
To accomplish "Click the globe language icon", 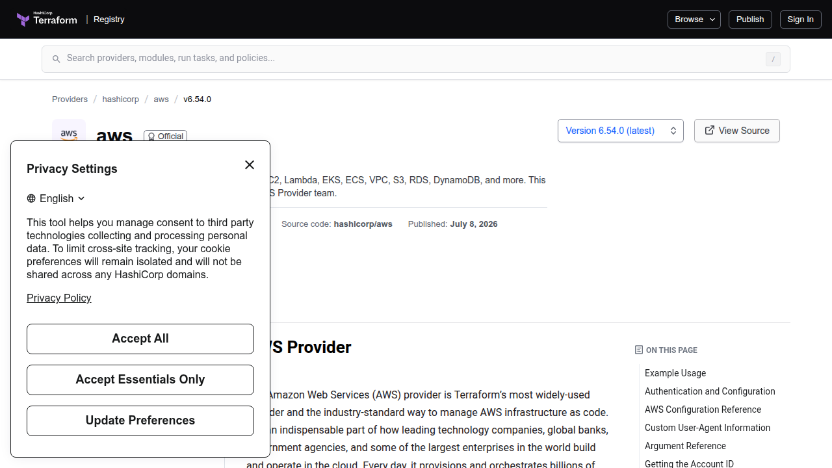I will [31, 199].
